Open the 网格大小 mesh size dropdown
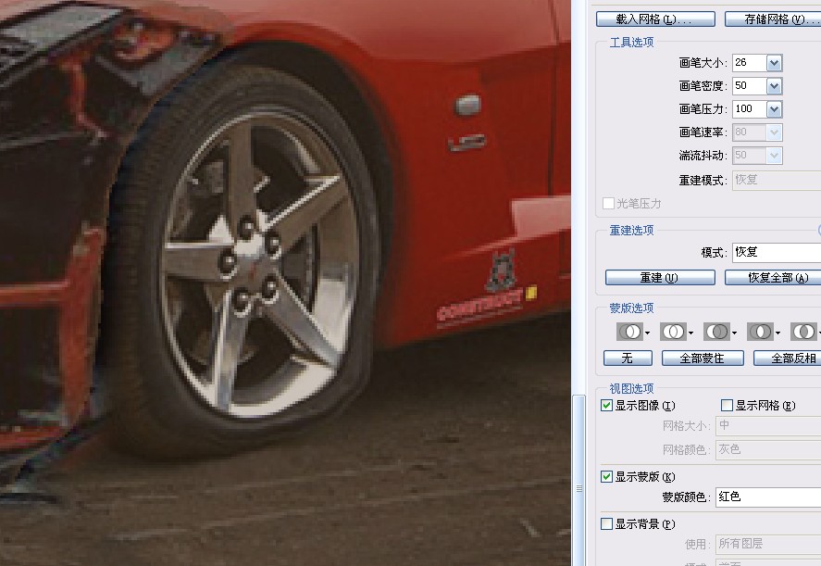 click(x=768, y=425)
